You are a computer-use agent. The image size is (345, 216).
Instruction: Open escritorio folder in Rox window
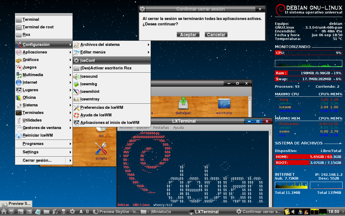[224, 106]
